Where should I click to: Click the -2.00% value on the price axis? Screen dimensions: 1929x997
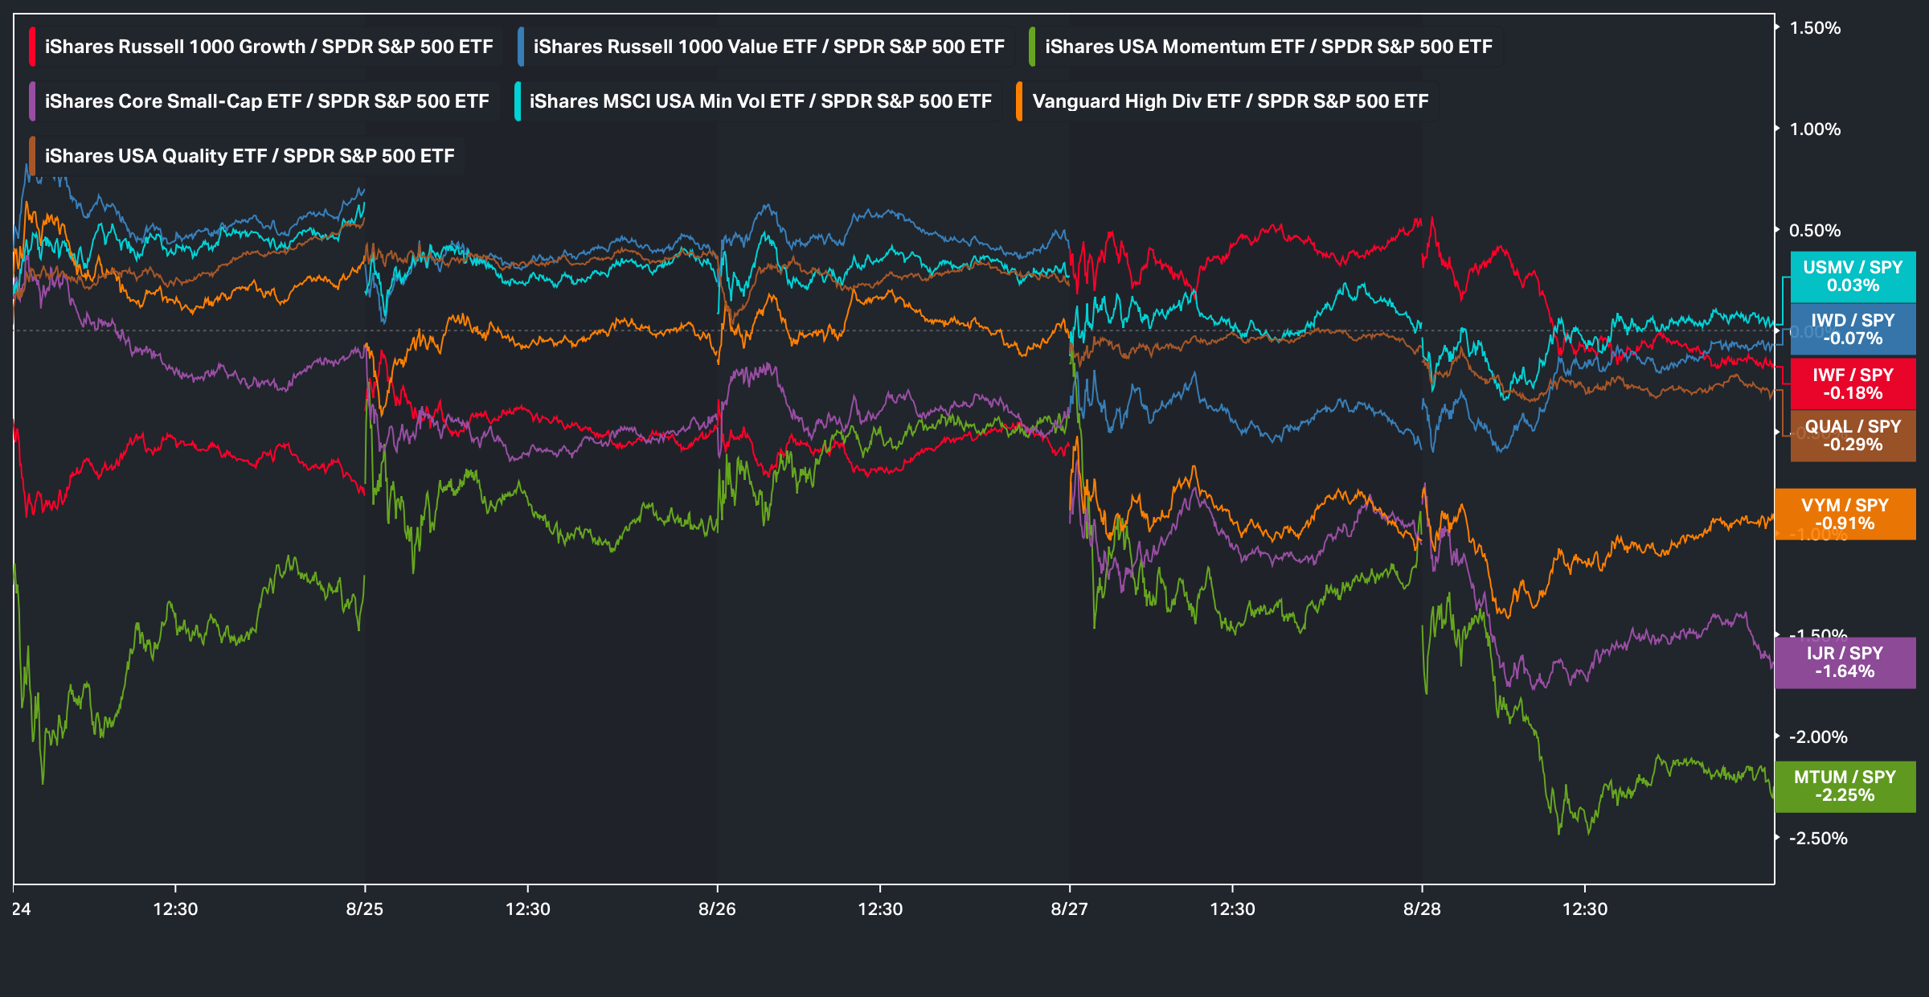point(1818,737)
